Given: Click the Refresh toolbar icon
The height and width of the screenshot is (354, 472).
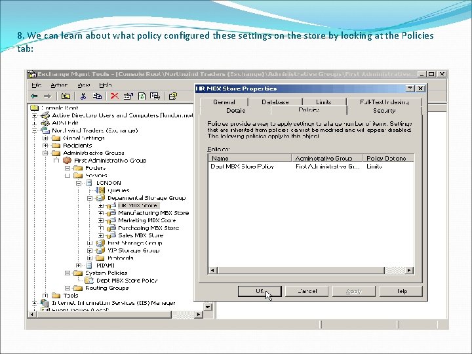Looking at the screenshot, I should pos(142,96).
